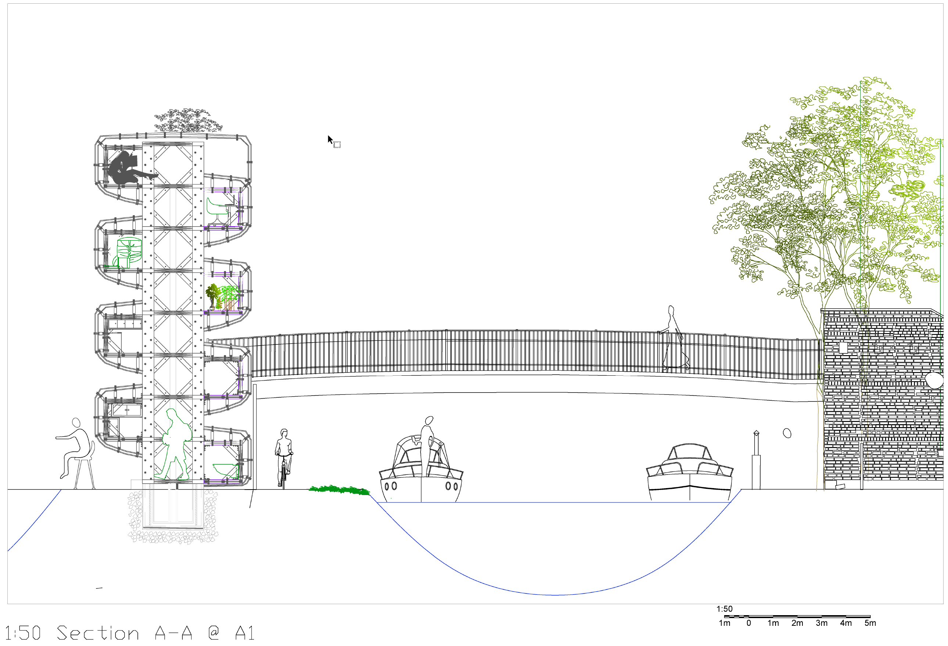The height and width of the screenshot is (646, 948).
Task: Select the '1:50 Section A-A @ A1' title
Action: (130, 633)
